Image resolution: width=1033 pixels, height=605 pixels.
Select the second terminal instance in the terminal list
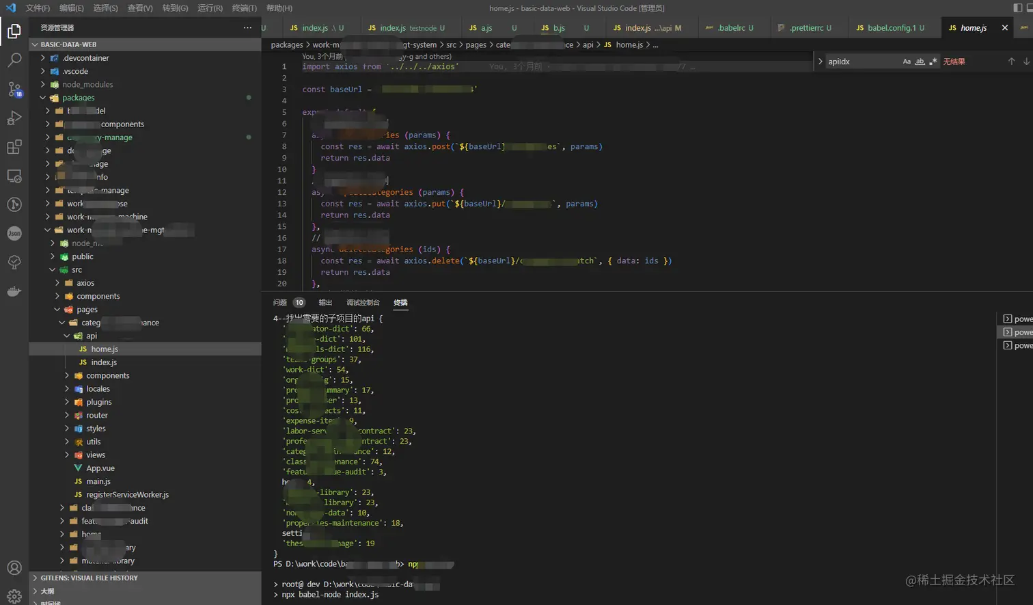1017,332
